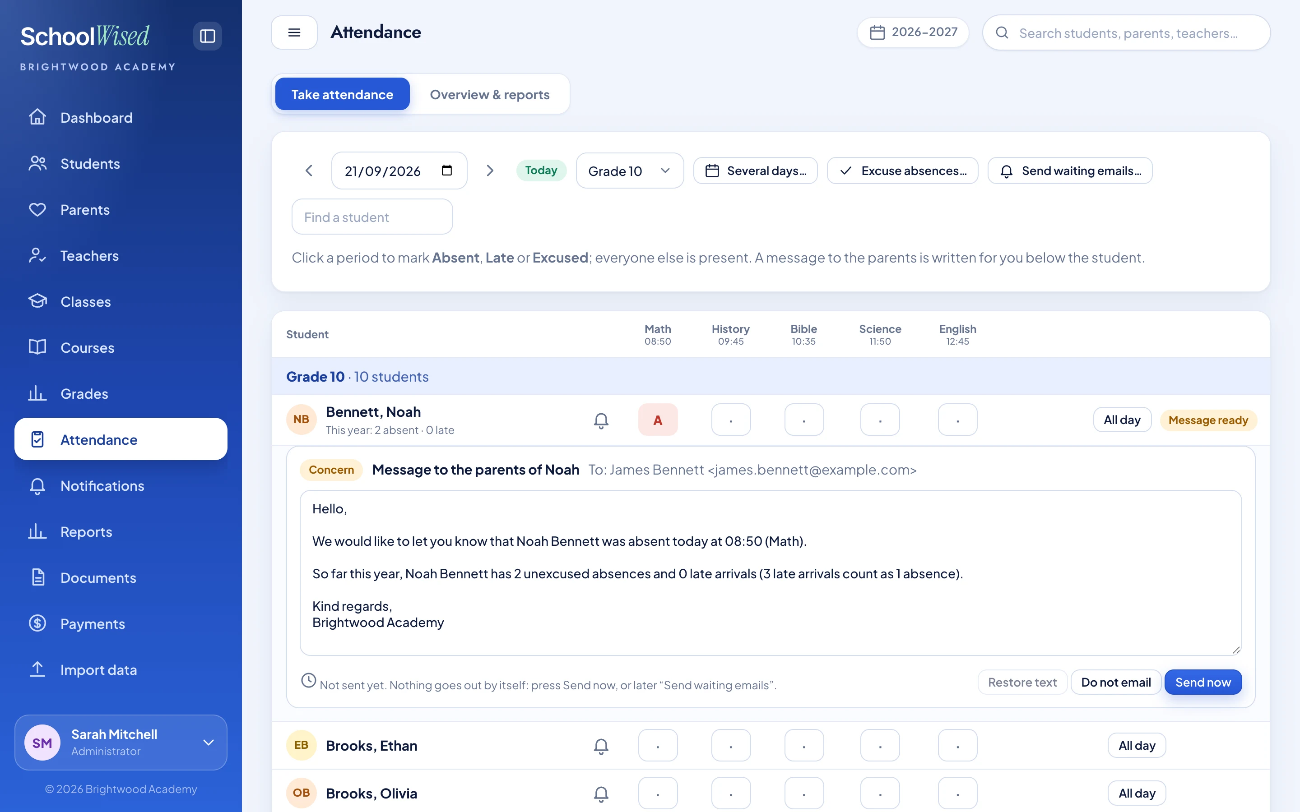Click the Payments dollar icon

click(37, 623)
